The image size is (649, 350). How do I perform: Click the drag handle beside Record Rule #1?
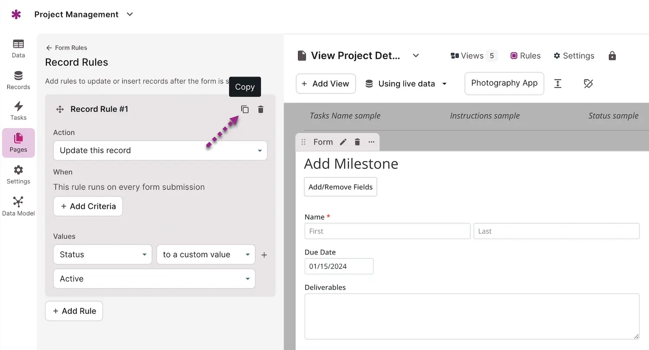pyautogui.click(x=60, y=109)
